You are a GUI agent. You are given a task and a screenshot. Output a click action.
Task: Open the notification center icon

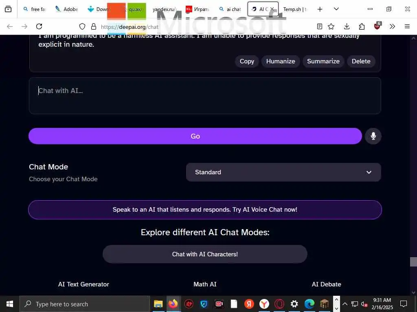404,304
